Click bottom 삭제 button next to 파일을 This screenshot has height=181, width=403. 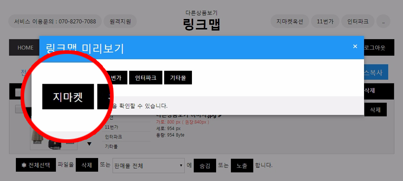[87, 165]
